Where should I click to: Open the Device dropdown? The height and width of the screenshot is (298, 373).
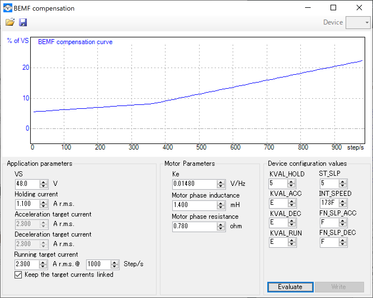(358, 23)
